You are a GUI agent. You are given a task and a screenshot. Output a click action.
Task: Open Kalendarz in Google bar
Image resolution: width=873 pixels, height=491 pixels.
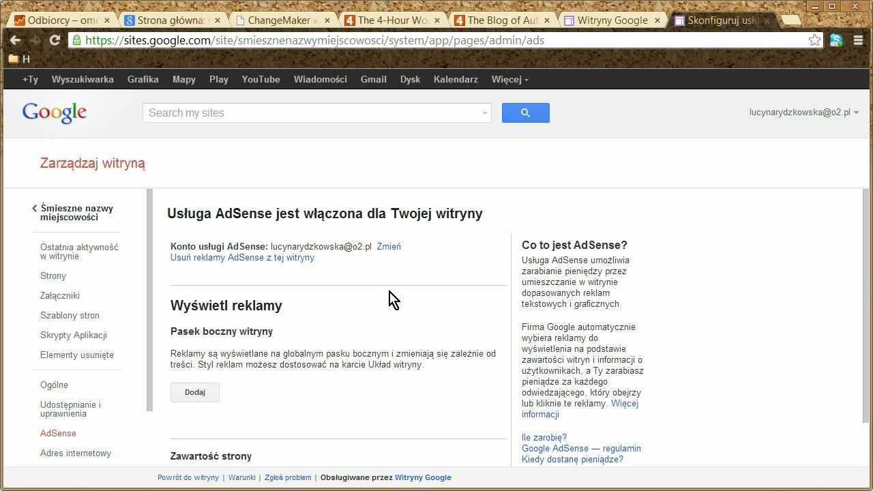456,79
